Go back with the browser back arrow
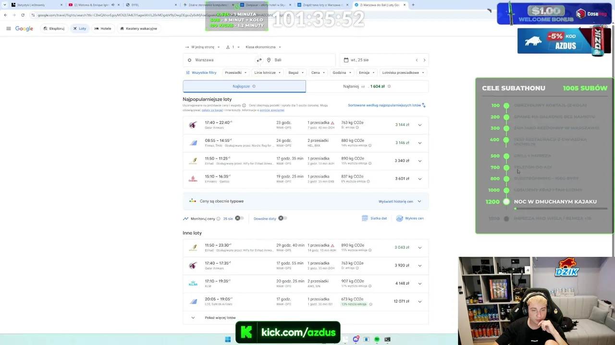 tap(5, 15)
